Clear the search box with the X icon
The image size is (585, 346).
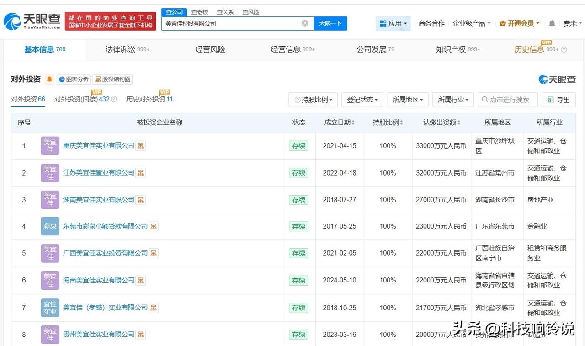pos(305,23)
